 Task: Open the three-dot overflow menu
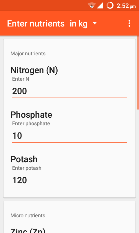(x=129, y=24)
